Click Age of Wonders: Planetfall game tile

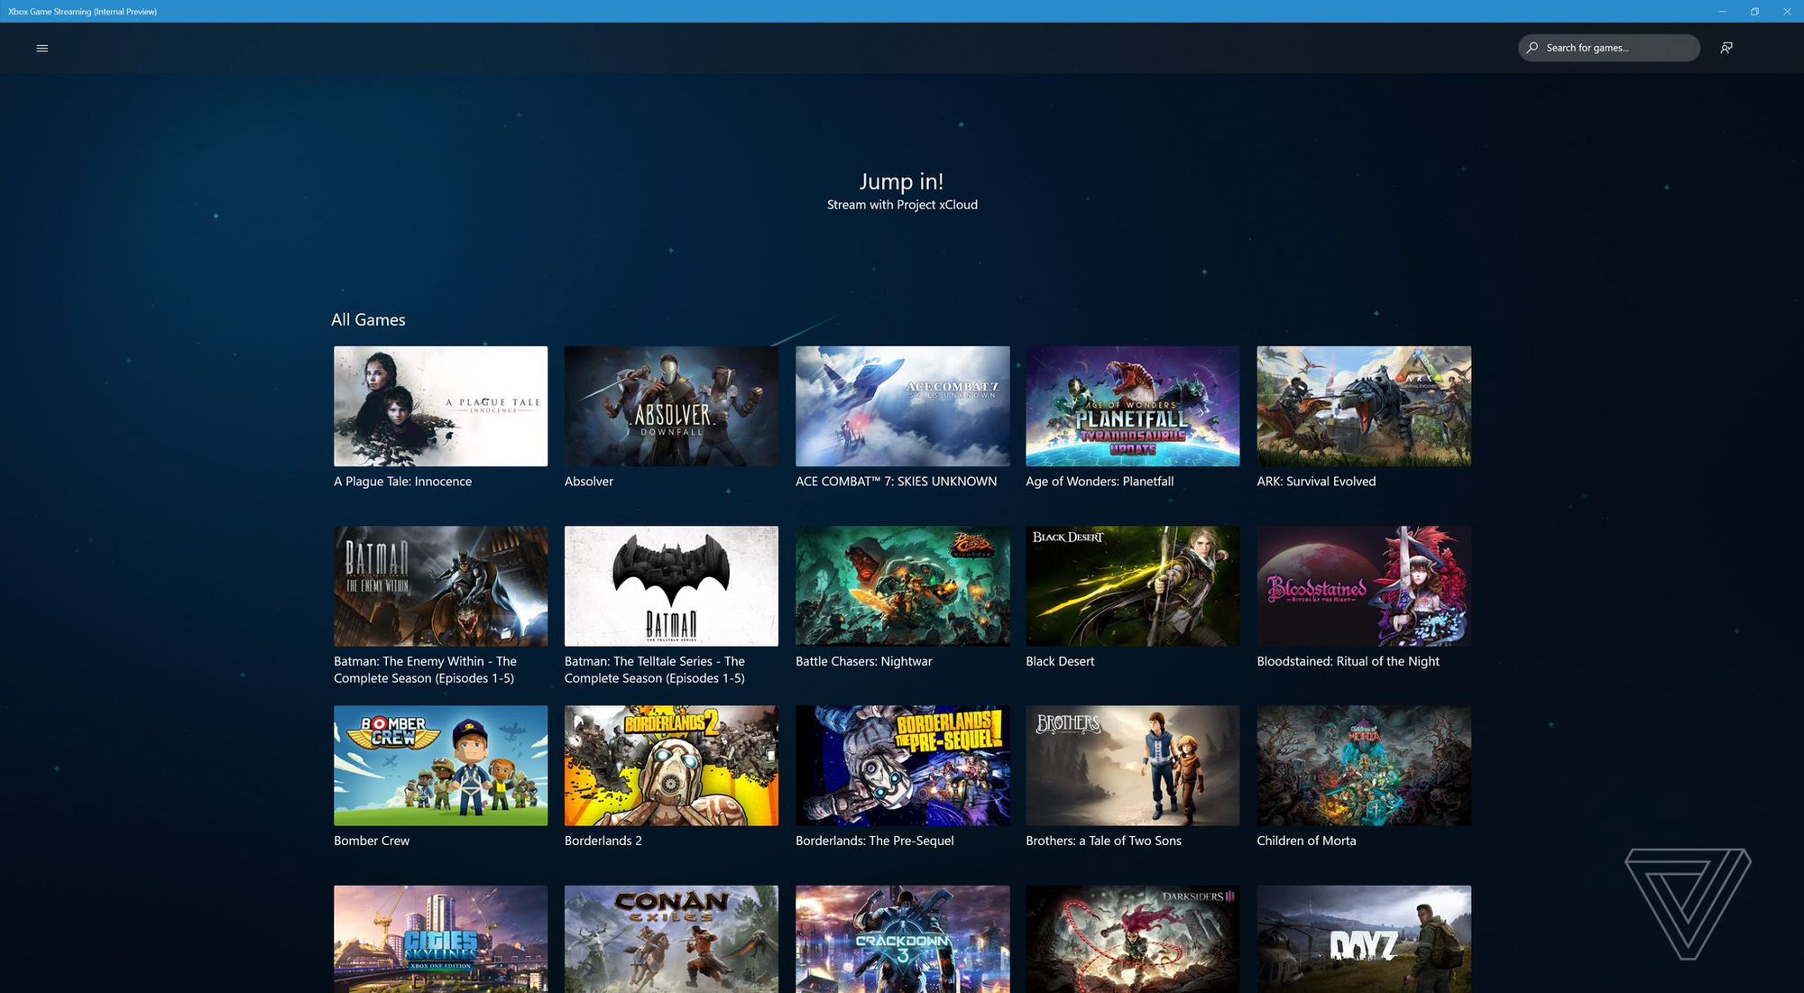[x=1133, y=406]
